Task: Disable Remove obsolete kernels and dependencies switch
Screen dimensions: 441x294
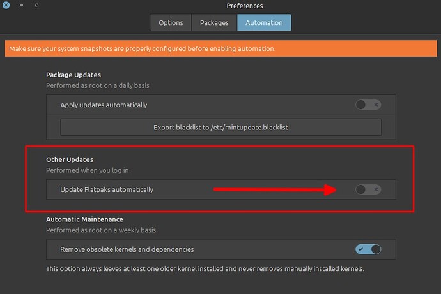Action: point(368,249)
